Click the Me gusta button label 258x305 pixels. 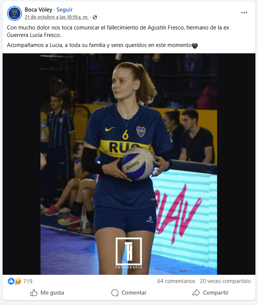pos(52,293)
